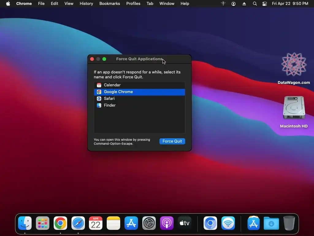Close the Force Quit Applications window
The height and width of the screenshot is (236, 314).
[92, 59]
